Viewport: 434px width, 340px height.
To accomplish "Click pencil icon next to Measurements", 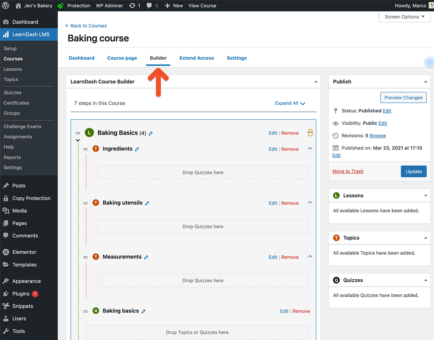I will 146,257.
